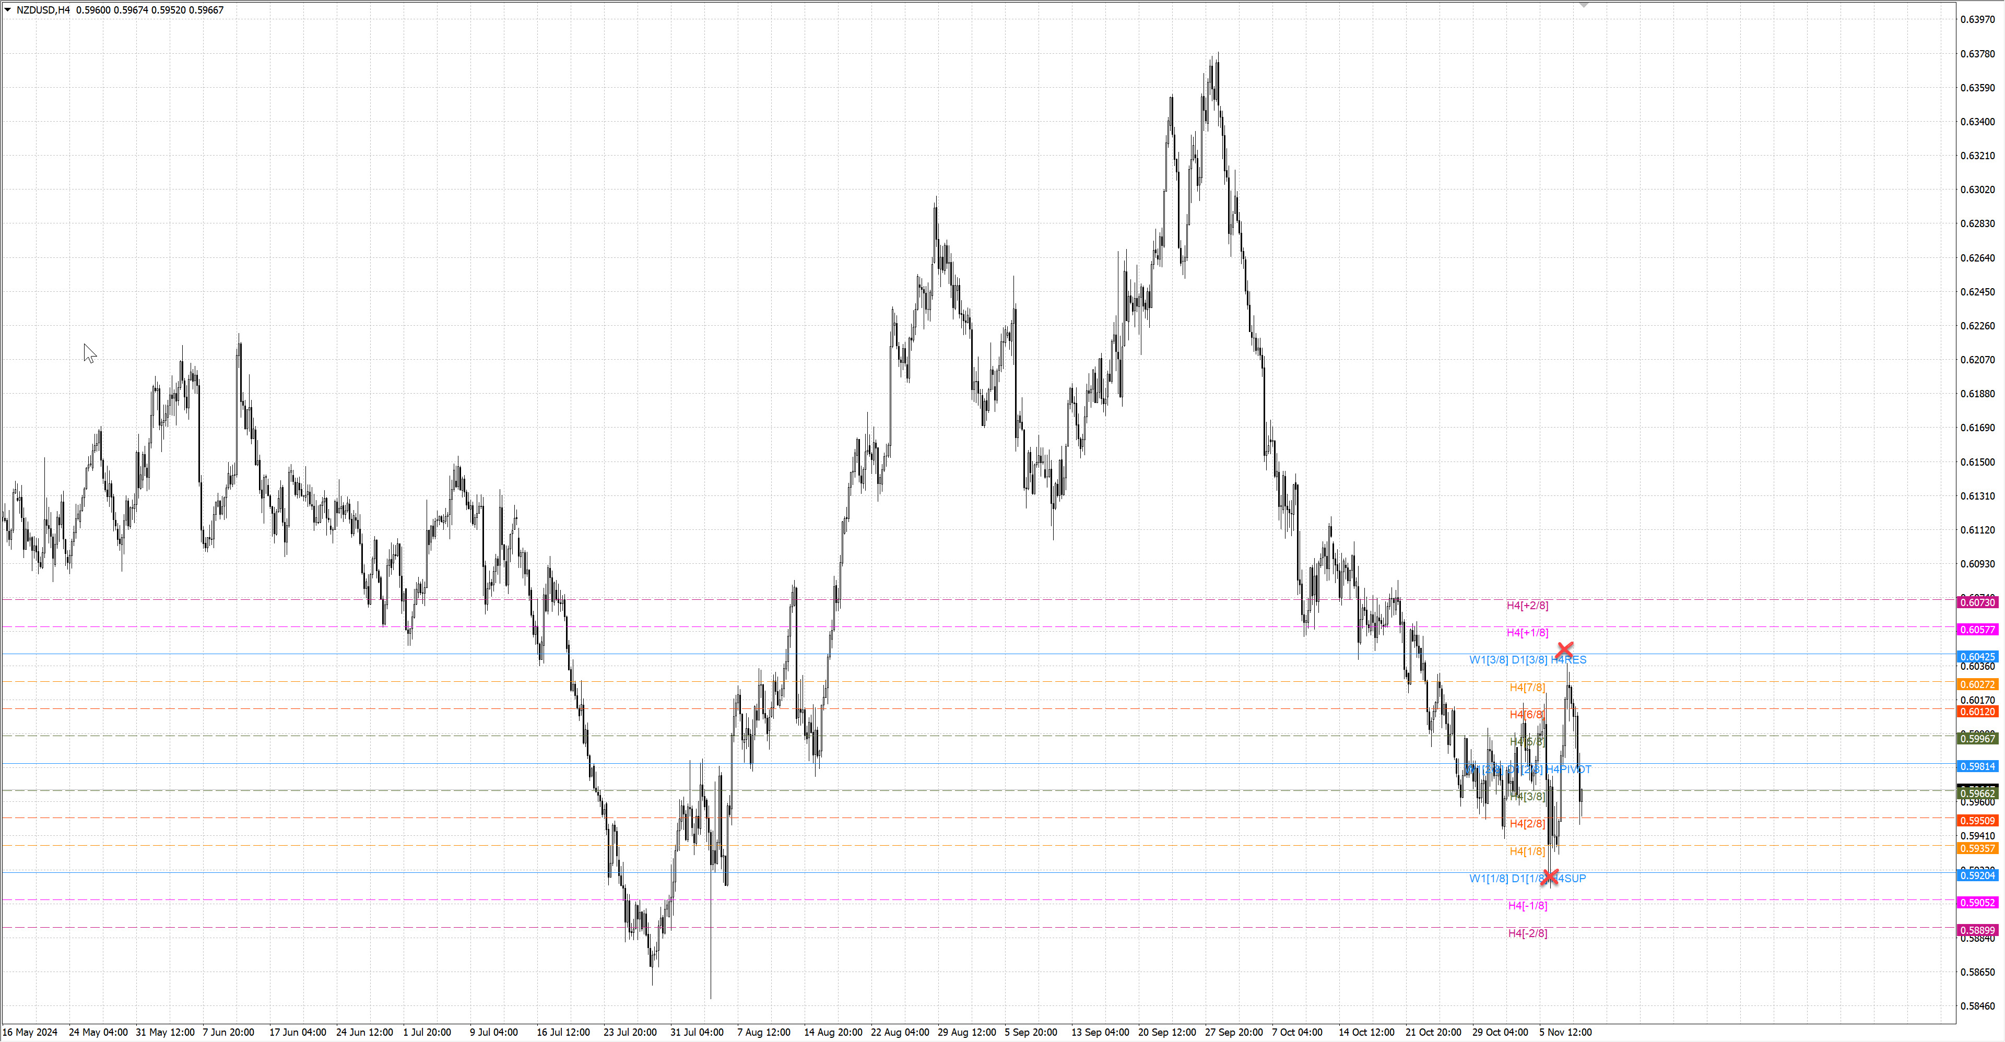
Task: Click the NZDUSD,H4 chart title text
Action: point(43,10)
